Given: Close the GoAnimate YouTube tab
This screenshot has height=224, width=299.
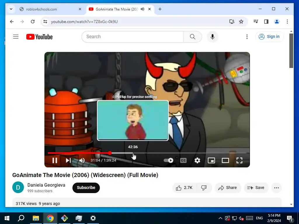Looking at the screenshot, I should pos(149,9).
